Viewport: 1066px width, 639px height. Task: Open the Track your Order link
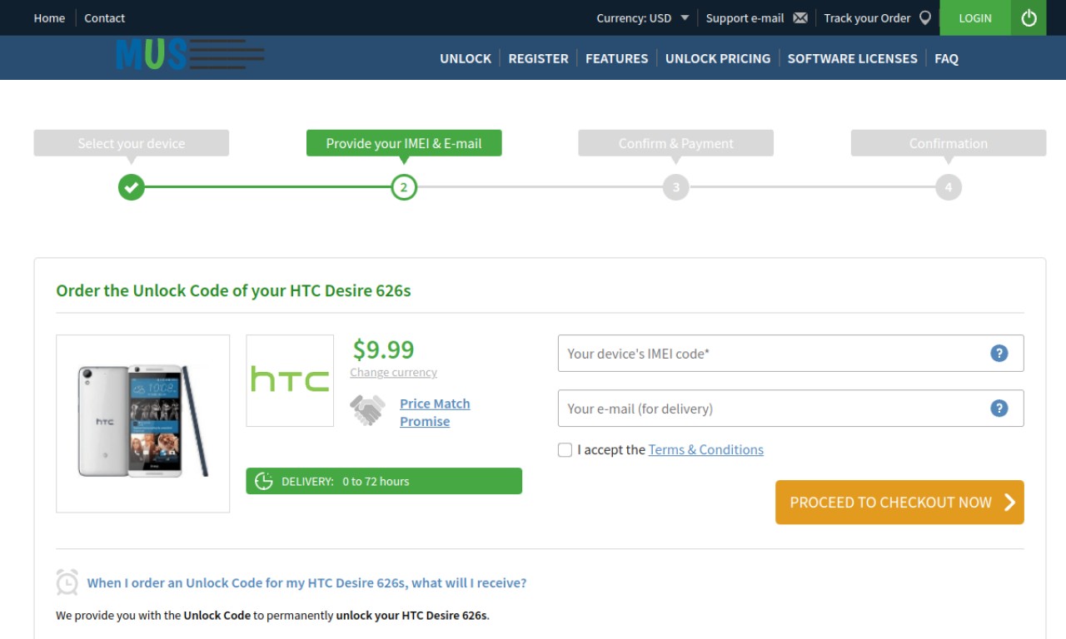867,17
